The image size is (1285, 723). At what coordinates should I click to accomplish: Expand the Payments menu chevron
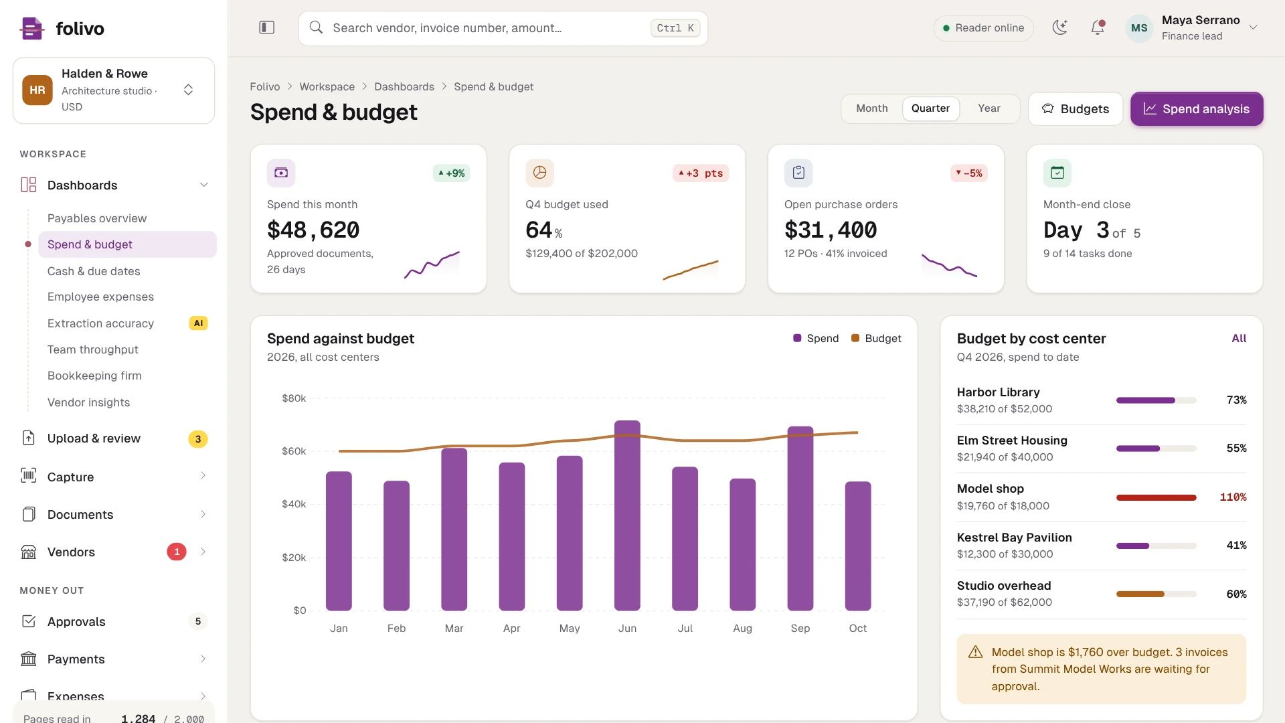tap(203, 659)
